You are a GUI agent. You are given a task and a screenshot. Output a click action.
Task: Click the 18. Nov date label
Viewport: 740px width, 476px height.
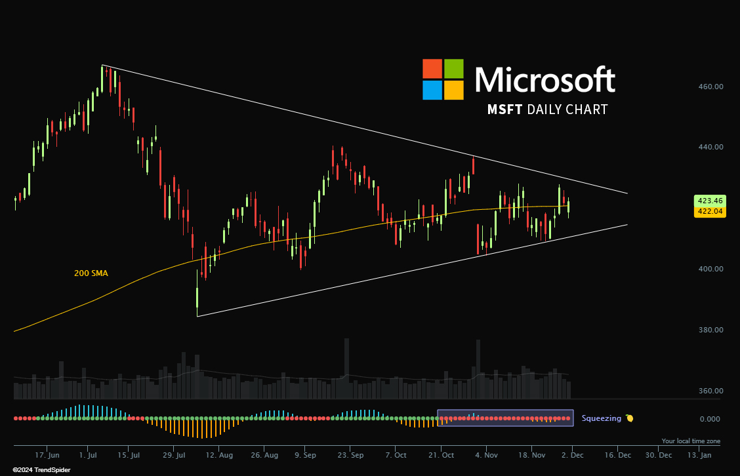click(531, 455)
